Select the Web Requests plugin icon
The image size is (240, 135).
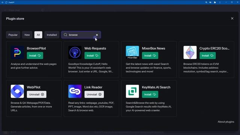pyautogui.click(x=75, y=52)
